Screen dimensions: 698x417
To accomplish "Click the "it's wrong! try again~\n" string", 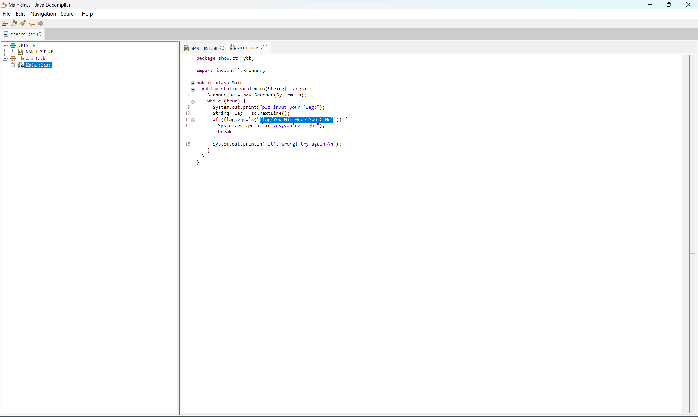I will pos(300,144).
